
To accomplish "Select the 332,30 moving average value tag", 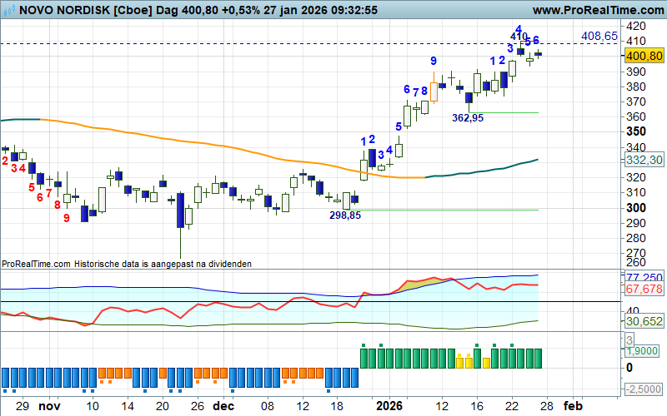I will pyautogui.click(x=643, y=160).
